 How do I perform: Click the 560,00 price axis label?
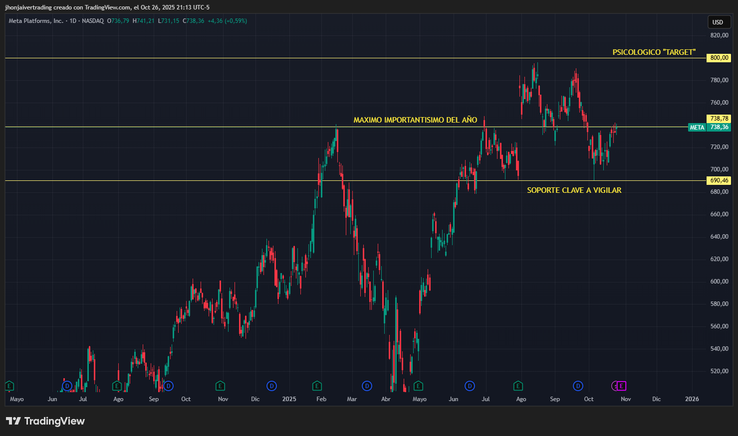pyautogui.click(x=720, y=326)
